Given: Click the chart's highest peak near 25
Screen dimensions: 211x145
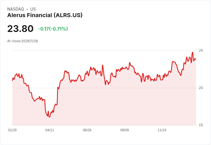Looking at the screenshot, I should pyautogui.click(x=193, y=52).
